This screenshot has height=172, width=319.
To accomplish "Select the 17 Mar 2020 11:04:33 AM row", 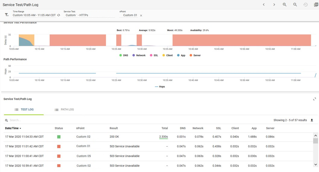I will [x=158, y=137].
